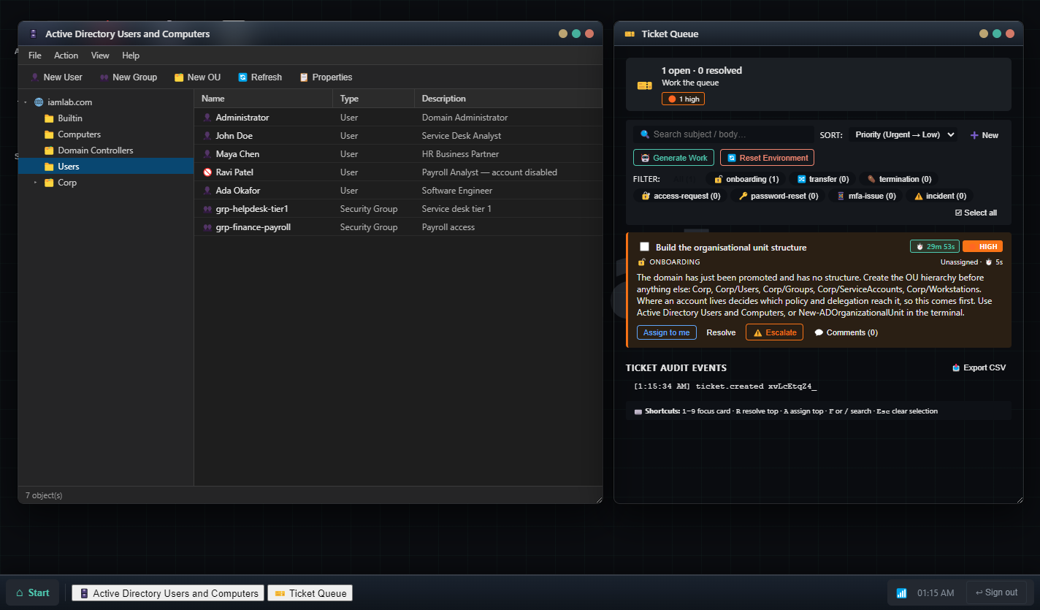Viewport: 1040px width, 610px height.
Task: Click the Start button on taskbar
Action: pyautogui.click(x=33, y=592)
